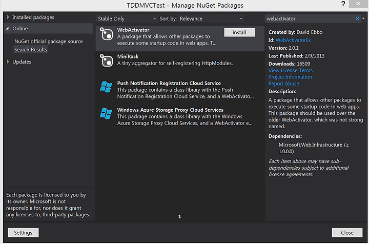Collapse the Online section

tap(8, 29)
